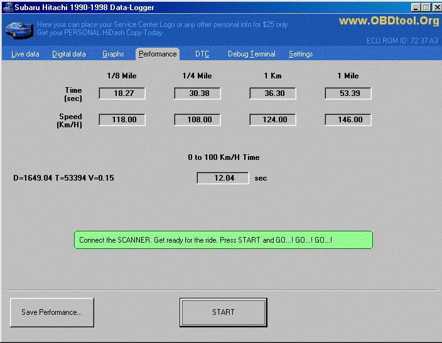Switch to the Digital data tab
Image resolution: width=442 pixels, height=343 pixels.
[x=69, y=54]
